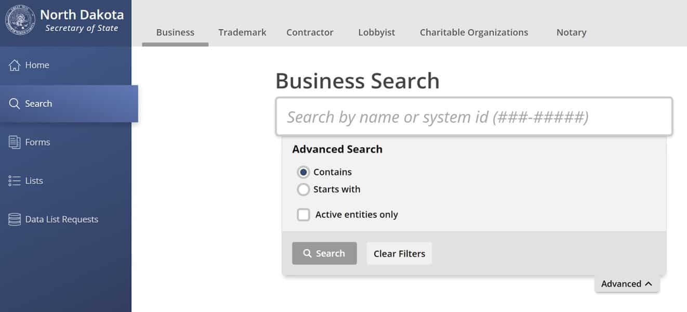Click the Home house icon in sidebar
Viewport: 687px width, 312px height.
point(15,66)
